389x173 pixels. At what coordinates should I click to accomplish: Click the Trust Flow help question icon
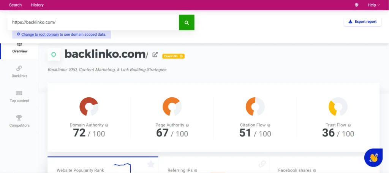coord(349,125)
